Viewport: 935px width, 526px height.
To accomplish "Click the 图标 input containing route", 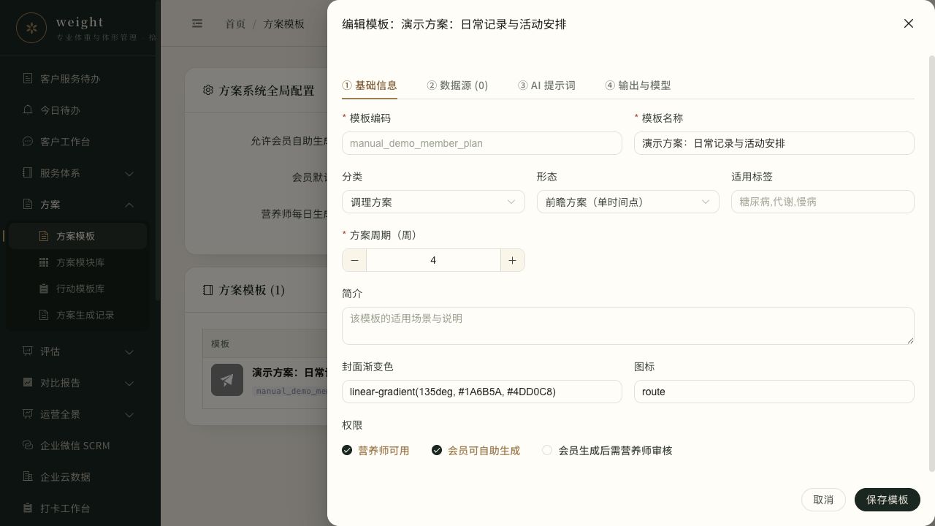I will 774,392.
